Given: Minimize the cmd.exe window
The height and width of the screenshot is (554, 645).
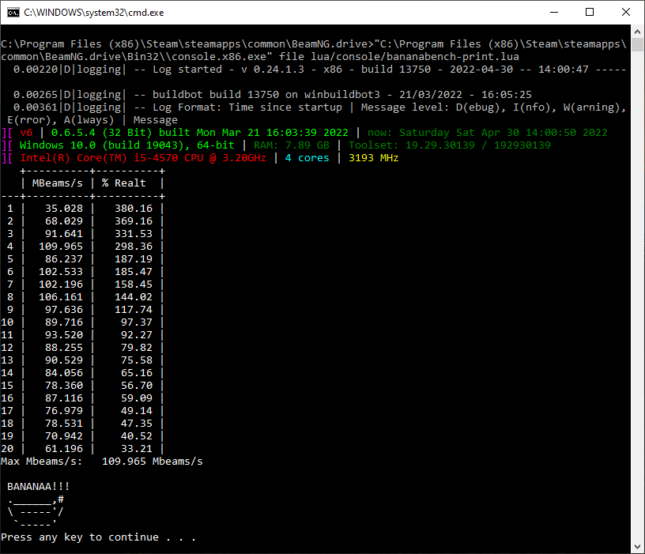Looking at the screenshot, I should 554,13.
